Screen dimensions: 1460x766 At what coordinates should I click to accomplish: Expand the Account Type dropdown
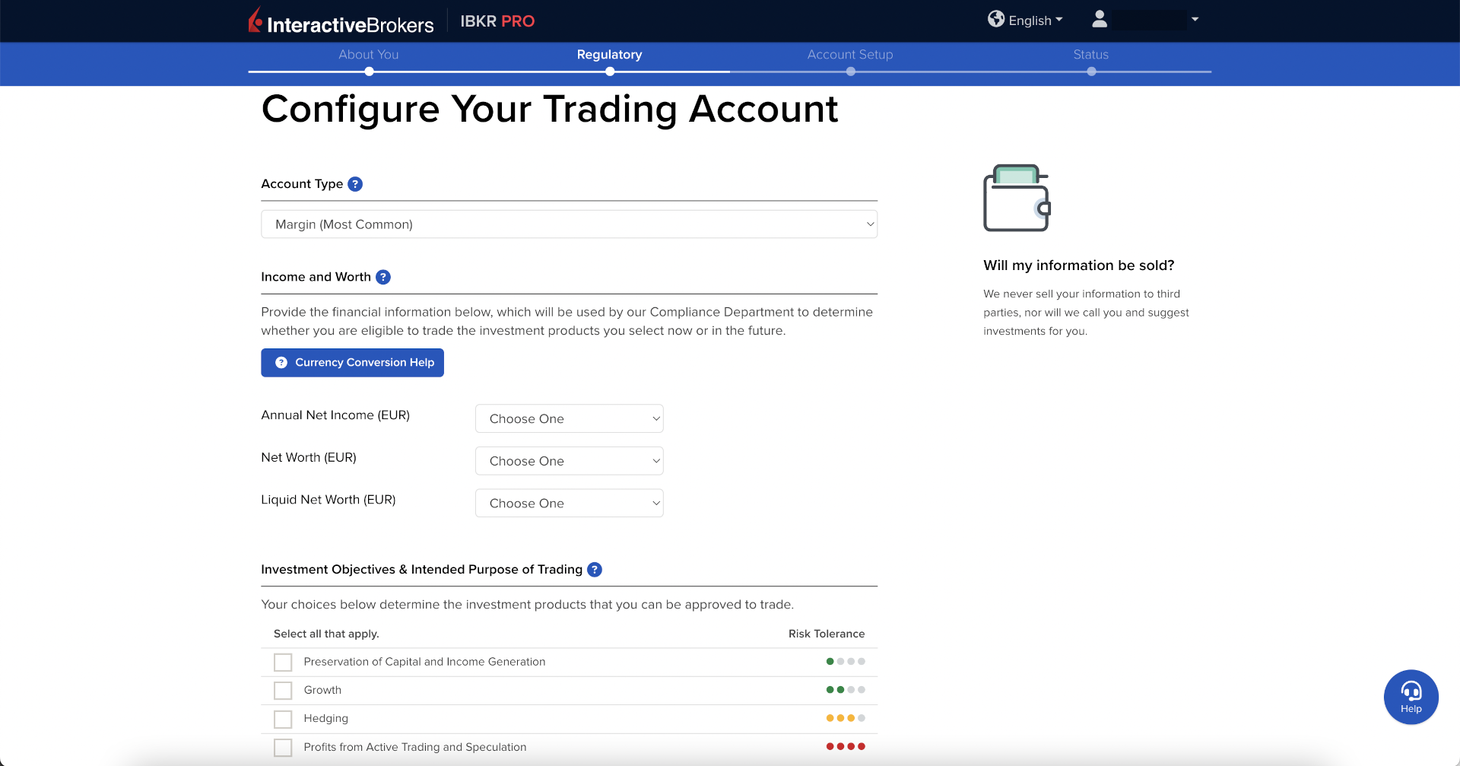click(x=569, y=224)
